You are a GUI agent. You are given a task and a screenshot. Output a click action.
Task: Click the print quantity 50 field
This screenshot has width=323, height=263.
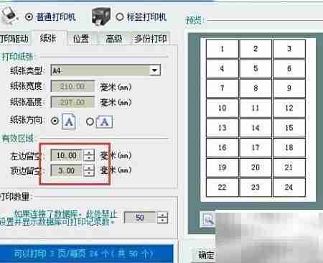click(140, 218)
